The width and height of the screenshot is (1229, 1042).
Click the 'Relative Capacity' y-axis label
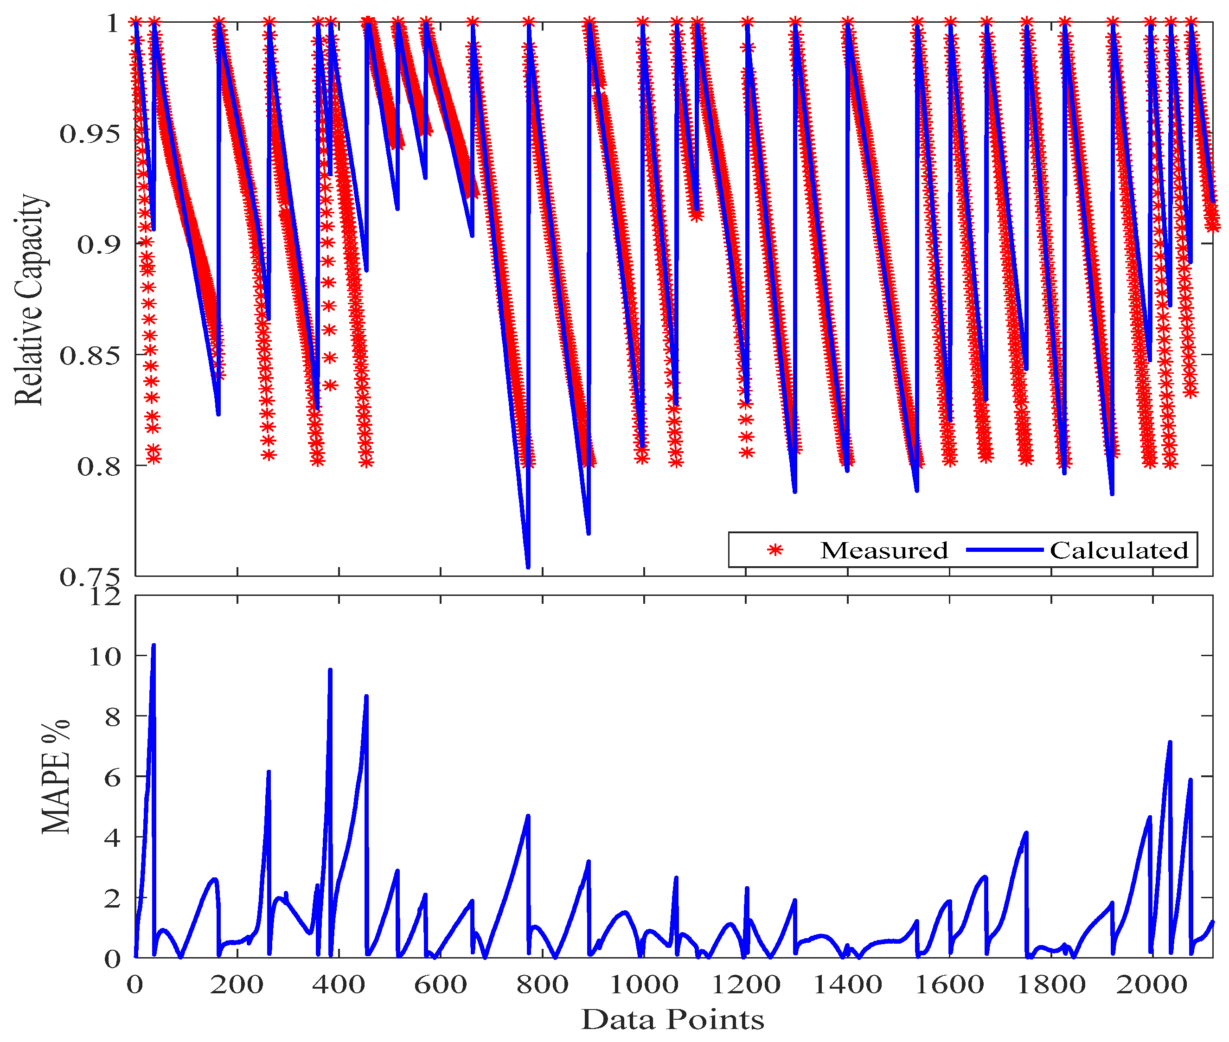30,300
